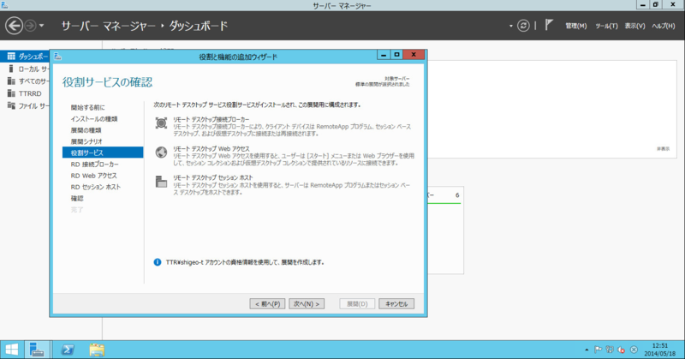Click volume icon in system tray

point(622,350)
